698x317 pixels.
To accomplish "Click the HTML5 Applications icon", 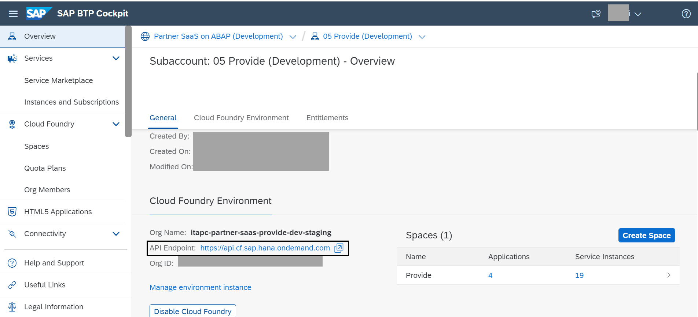I will point(12,212).
